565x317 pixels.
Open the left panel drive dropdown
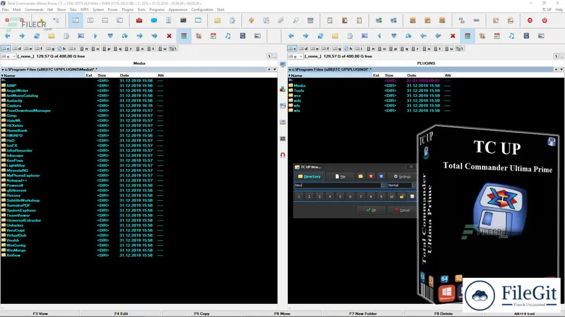pyautogui.click(x=8, y=56)
